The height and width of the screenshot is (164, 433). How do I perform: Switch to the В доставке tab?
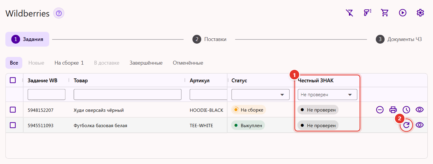(107, 63)
